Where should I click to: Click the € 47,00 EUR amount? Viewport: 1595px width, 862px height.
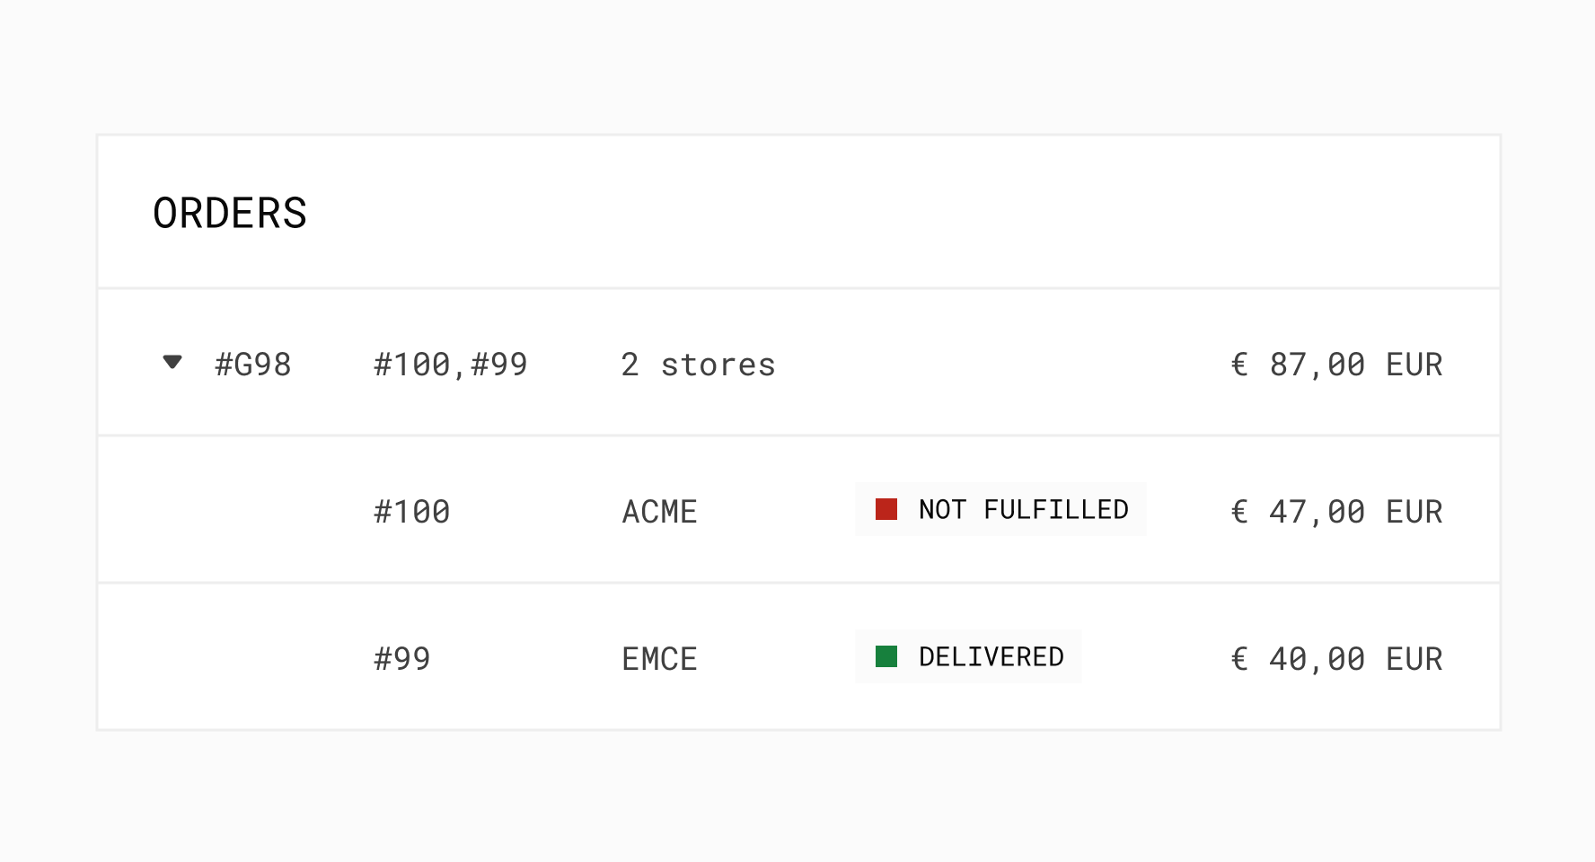click(x=1336, y=512)
